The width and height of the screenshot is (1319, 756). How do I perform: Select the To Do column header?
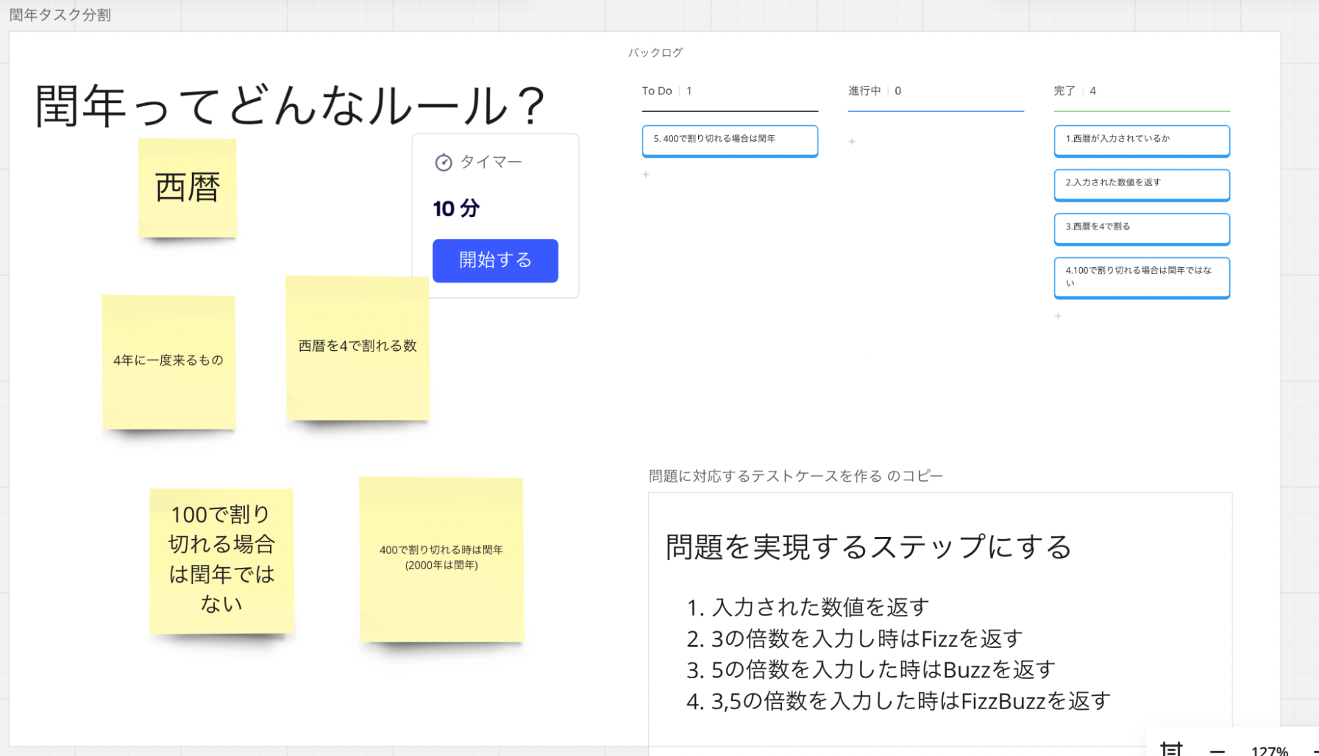[x=657, y=91]
